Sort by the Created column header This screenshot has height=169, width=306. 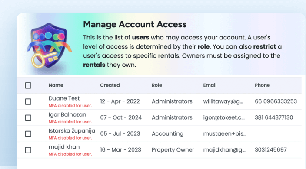tap(110, 85)
